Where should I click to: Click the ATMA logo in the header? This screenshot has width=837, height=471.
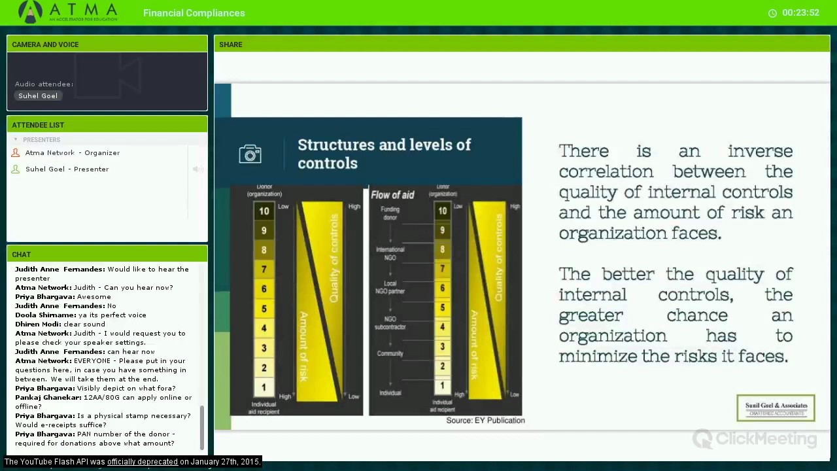67,12
